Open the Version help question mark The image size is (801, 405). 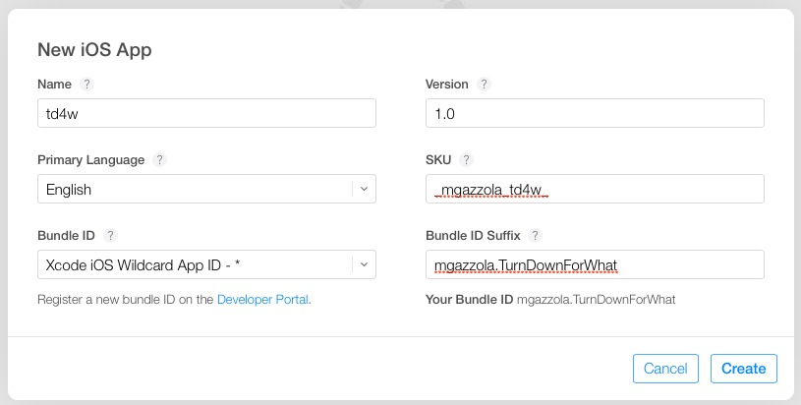[x=484, y=85]
